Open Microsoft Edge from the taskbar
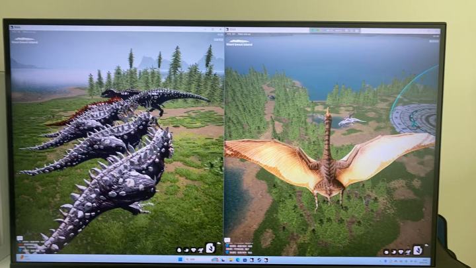This screenshot has width=476, height=268. 238,260
